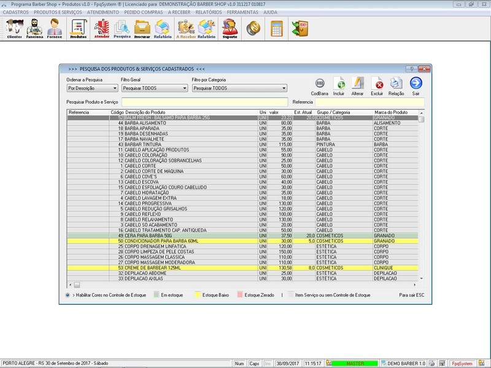Toggle Habilitar Cores no Controle de Estoque
Viewport: 491px width, 368px height.
[68, 295]
